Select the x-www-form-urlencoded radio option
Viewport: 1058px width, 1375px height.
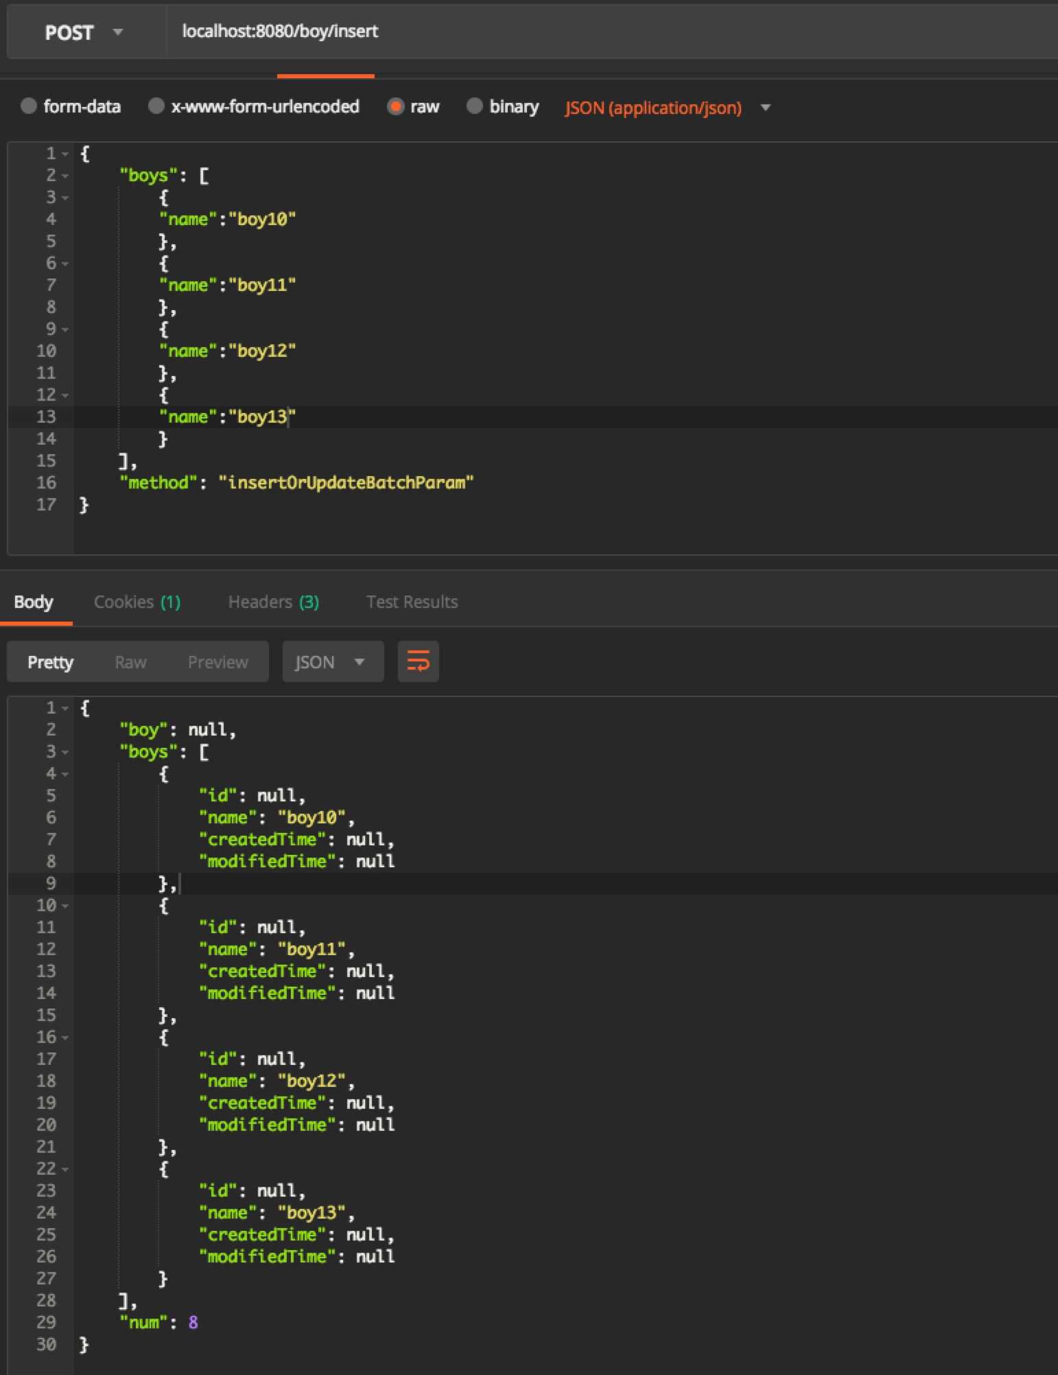coord(253,106)
